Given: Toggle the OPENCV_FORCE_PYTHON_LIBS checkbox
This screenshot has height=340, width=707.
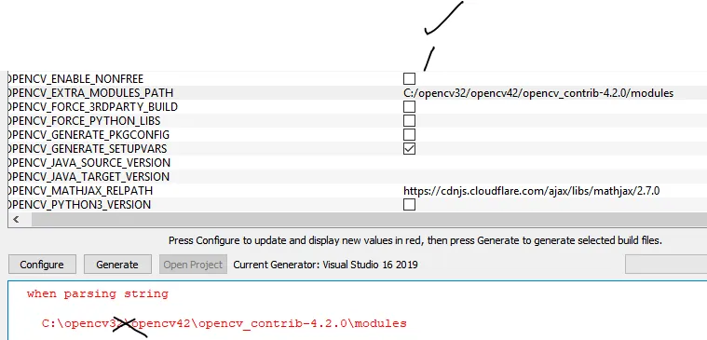Looking at the screenshot, I should coord(409,121).
